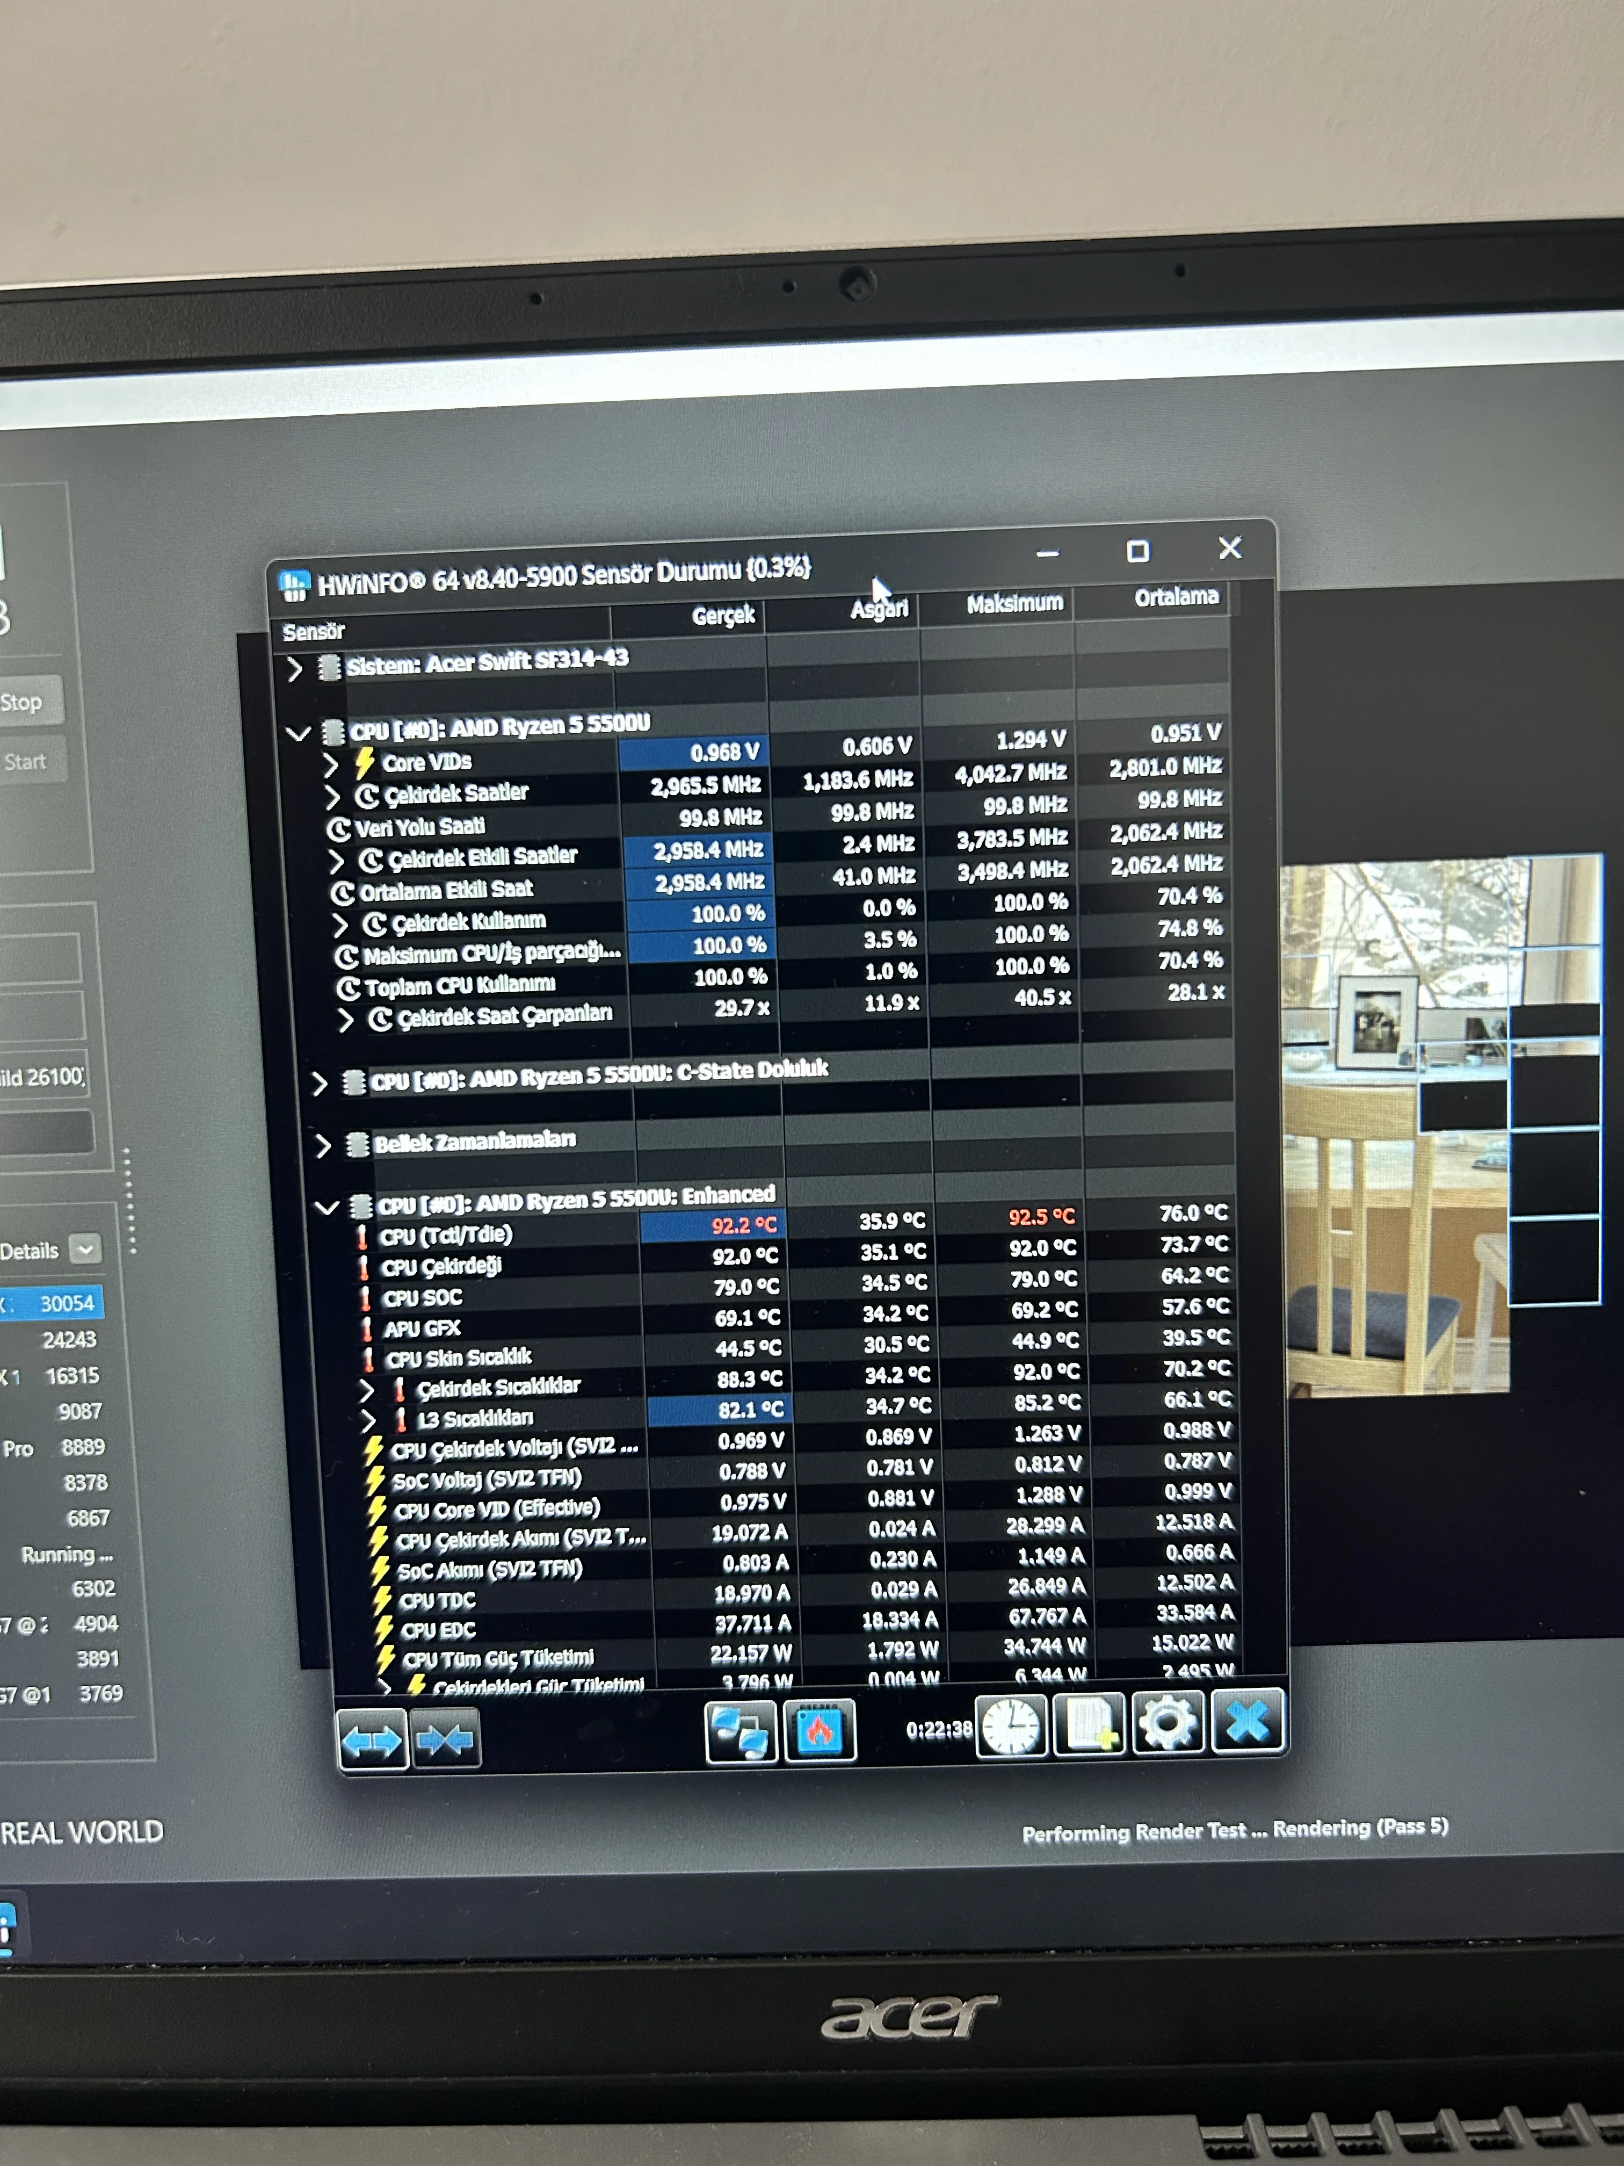Viewport: 1624px width, 2166px height.
Task: Collapse the CPU [#0]: AMD Ryzen 5 5500U group
Action: tap(298, 733)
